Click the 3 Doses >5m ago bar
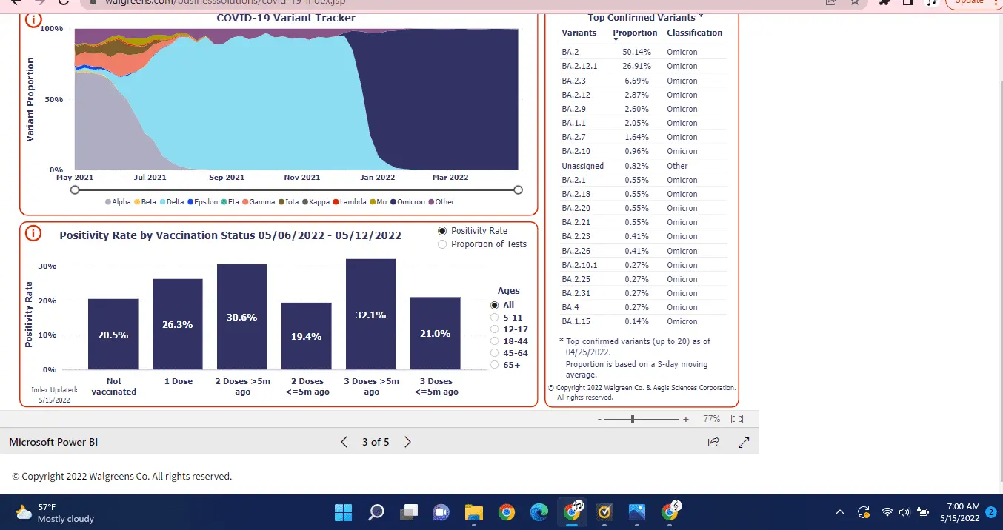The height and width of the screenshot is (530, 1003). (371, 314)
